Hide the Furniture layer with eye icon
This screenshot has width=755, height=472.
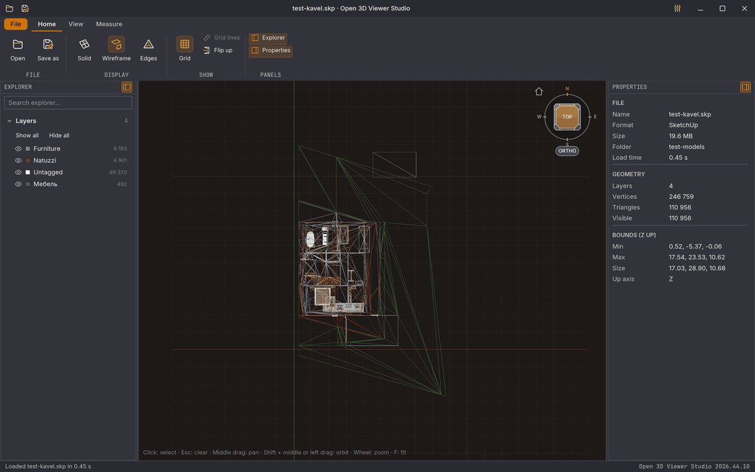18,149
